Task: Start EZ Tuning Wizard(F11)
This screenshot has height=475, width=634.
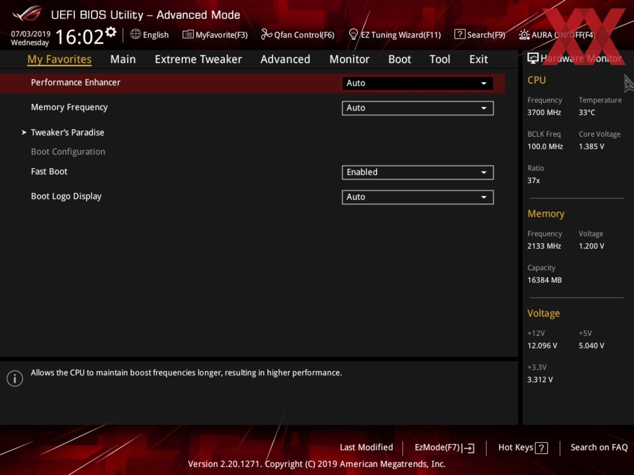Action: click(x=401, y=35)
